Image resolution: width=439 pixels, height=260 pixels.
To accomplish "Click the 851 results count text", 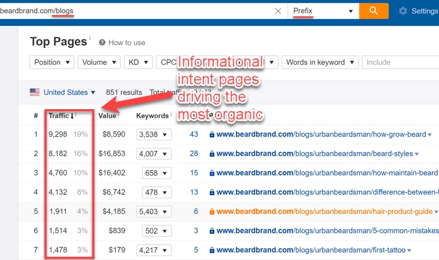I will 124,92.
